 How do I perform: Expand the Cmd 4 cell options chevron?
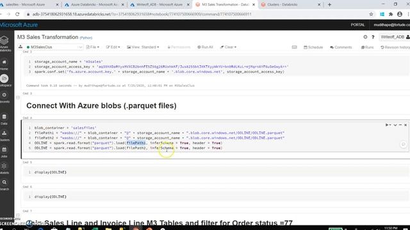pyautogui.click(x=395, y=125)
